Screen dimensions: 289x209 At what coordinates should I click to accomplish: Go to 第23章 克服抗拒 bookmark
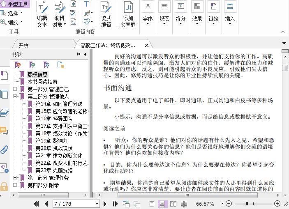point(54,170)
